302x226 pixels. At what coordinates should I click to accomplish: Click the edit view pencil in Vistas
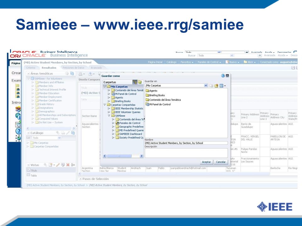(58, 165)
